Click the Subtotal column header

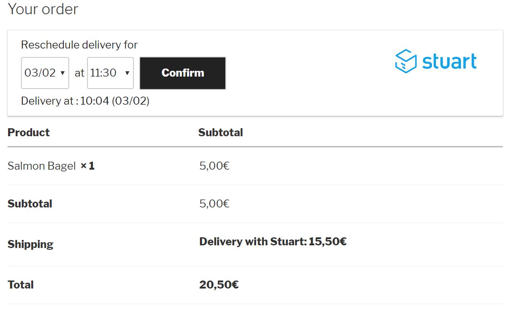220,132
